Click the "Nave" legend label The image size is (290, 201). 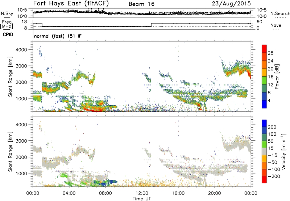276,25
